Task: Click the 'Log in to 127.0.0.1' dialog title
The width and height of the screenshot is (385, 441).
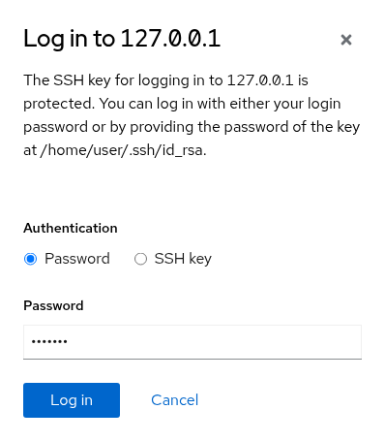Action: pyautogui.click(x=122, y=39)
